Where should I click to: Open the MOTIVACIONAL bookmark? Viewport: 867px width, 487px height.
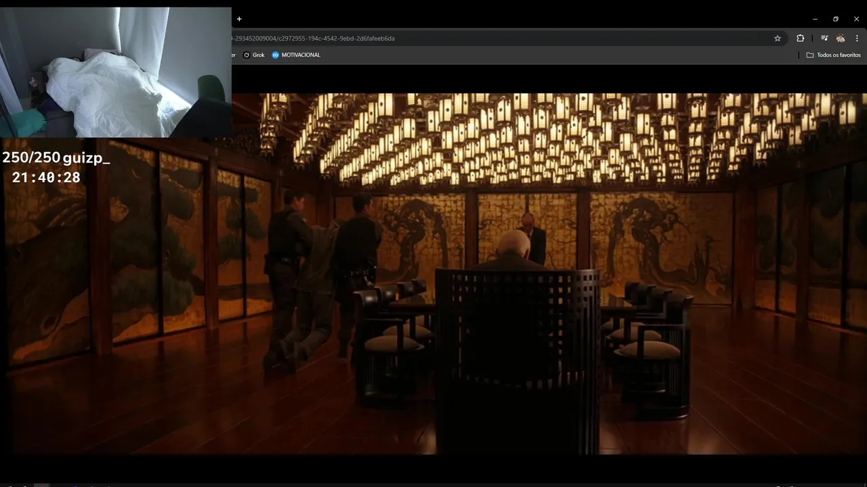(x=296, y=55)
